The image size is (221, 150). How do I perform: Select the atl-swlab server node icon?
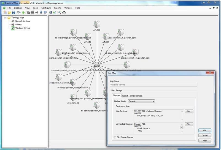click(67, 65)
